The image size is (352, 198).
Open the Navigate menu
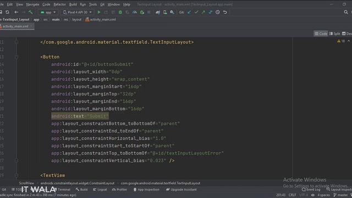[x=32, y=4]
